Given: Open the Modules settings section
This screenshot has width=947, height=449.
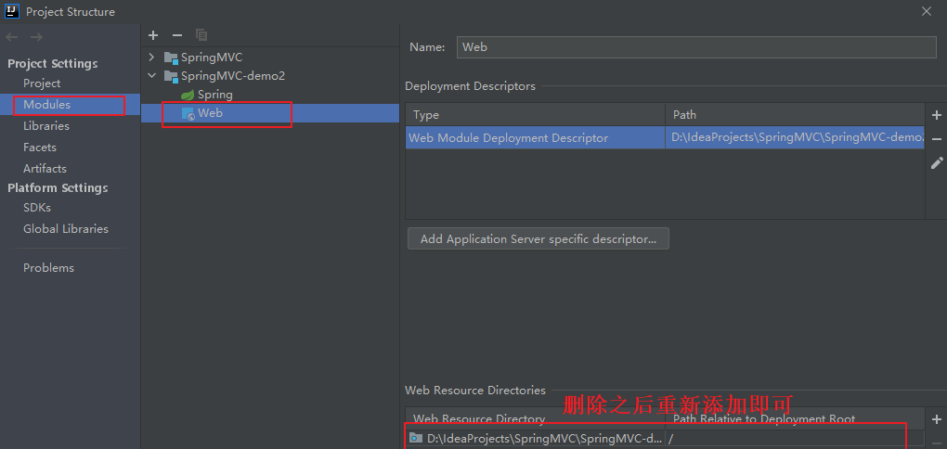Looking at the screenshot, I should tap(46, 105).
